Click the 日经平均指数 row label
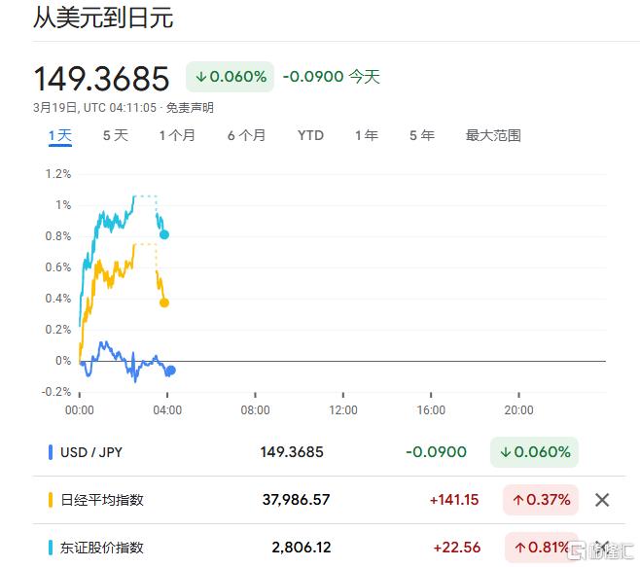640x567 pixels. point(102,500)
